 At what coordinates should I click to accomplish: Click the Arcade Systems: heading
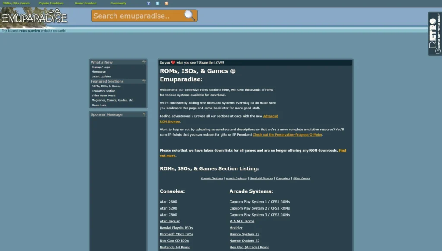coord(251,191)
